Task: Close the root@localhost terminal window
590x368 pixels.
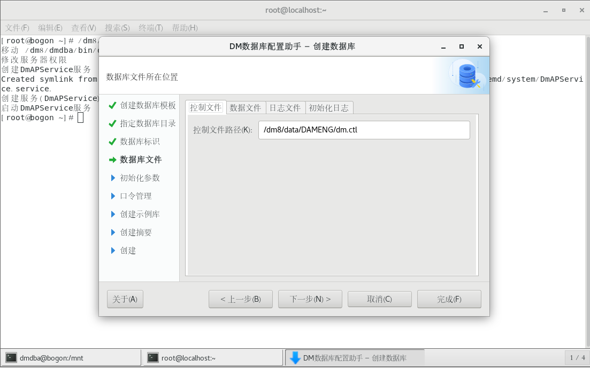Action: [582, 11]
